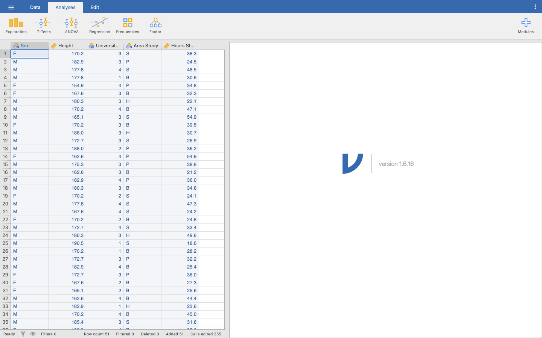542x338 pixels.
Task: Click the continuous ruler icon on Height column
Action: click(54, 46)
